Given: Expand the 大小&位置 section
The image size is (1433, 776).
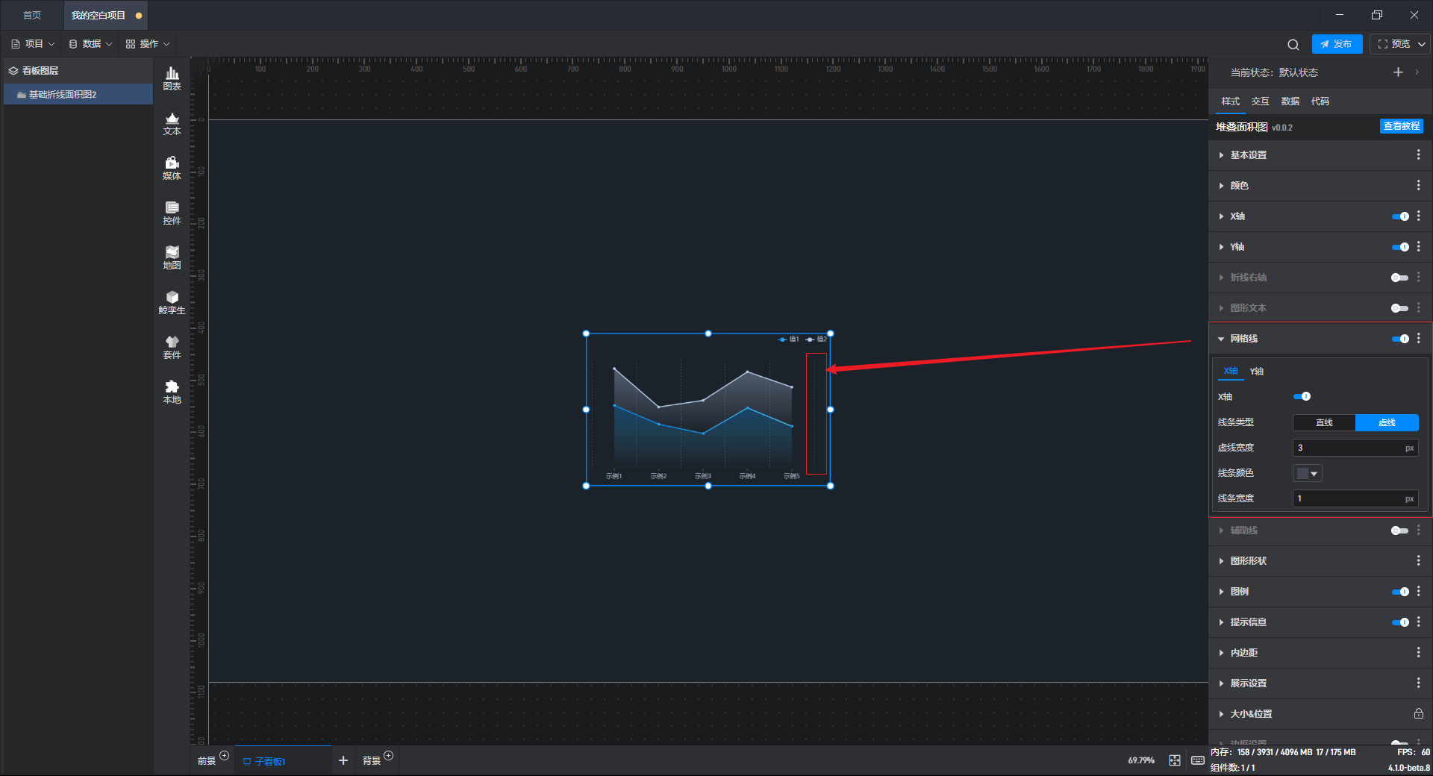Looking at the screenshot, I should pyautogui.click(x=1221, y=714).
